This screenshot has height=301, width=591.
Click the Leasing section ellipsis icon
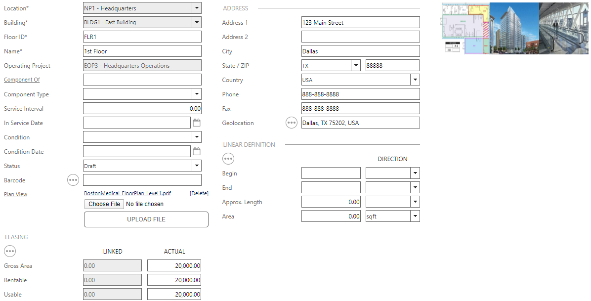[x=10, y=251]
